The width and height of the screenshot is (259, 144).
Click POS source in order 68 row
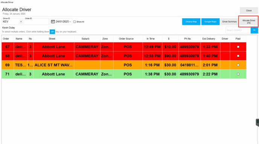click(128, 56)
